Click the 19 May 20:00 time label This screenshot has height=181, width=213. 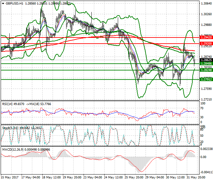[72, 177]
